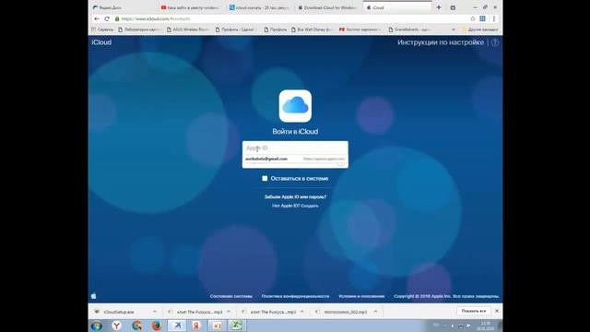This screenshot has height=332, width=590.
Task: Click the taskbar clock
Action: [486, 326]
